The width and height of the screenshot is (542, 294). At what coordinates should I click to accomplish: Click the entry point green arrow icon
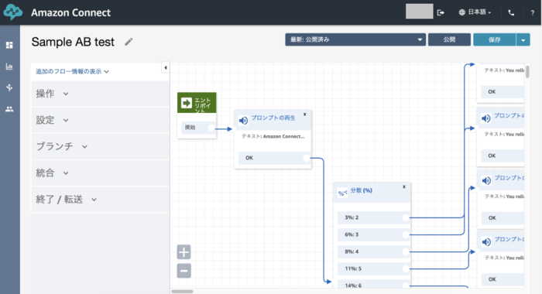[187, 103]
